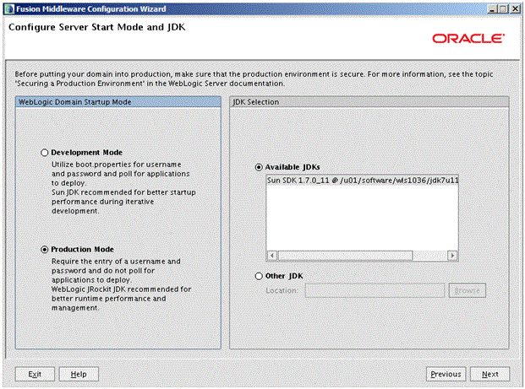Select the Development Mode radio button
The height and width of the screenshot is (389, 525).
(x=45, y=153)
